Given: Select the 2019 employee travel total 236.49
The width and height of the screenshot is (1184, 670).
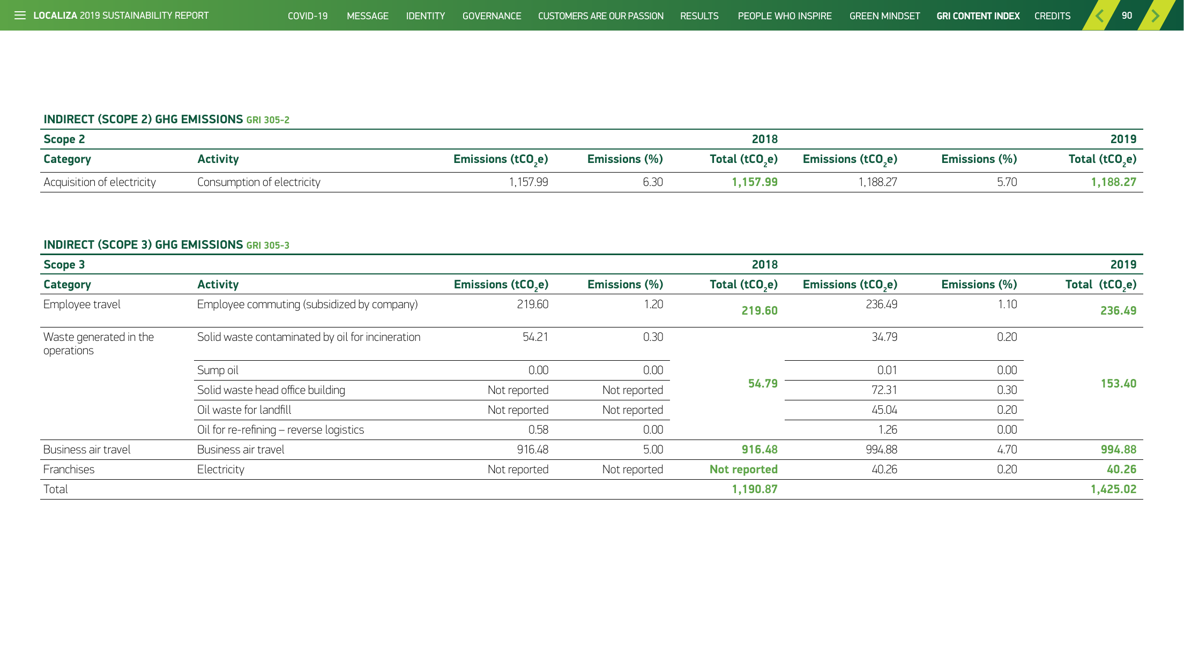Looking at the screenshot, I should [1119, 311].
